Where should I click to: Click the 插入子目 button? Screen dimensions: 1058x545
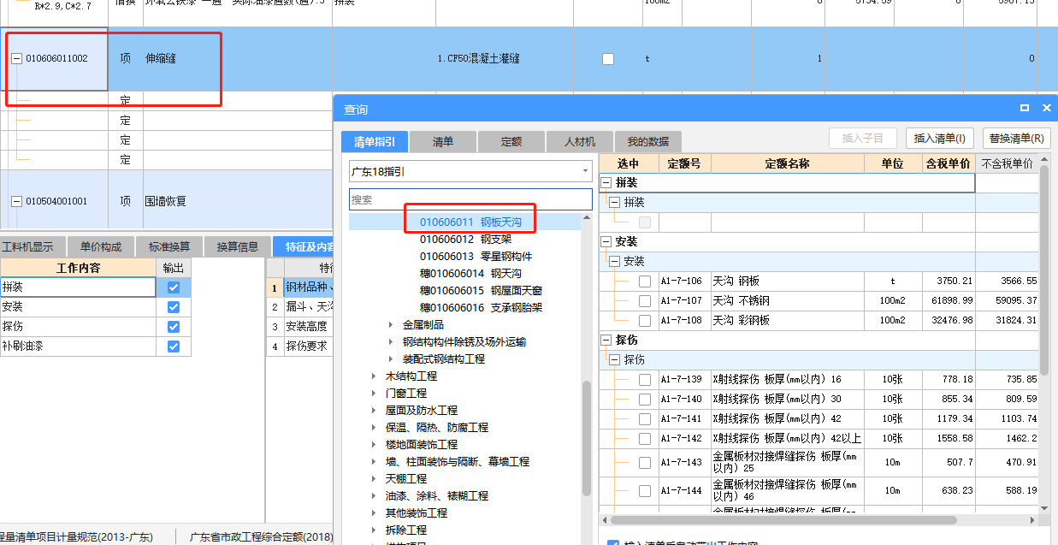click(862, 139)
